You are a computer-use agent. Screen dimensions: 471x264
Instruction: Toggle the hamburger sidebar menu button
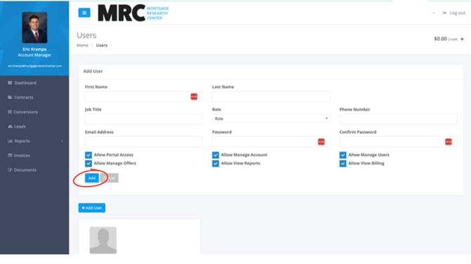coord(84,13)
